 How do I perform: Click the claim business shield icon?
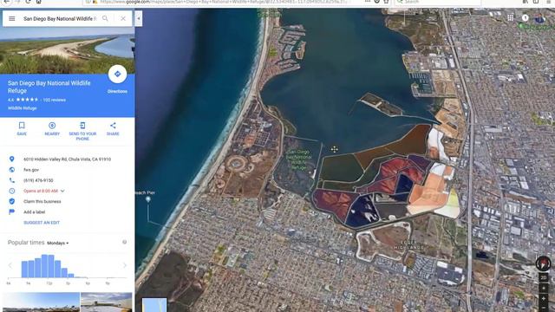pyautogui.click(x=11, y=201)
